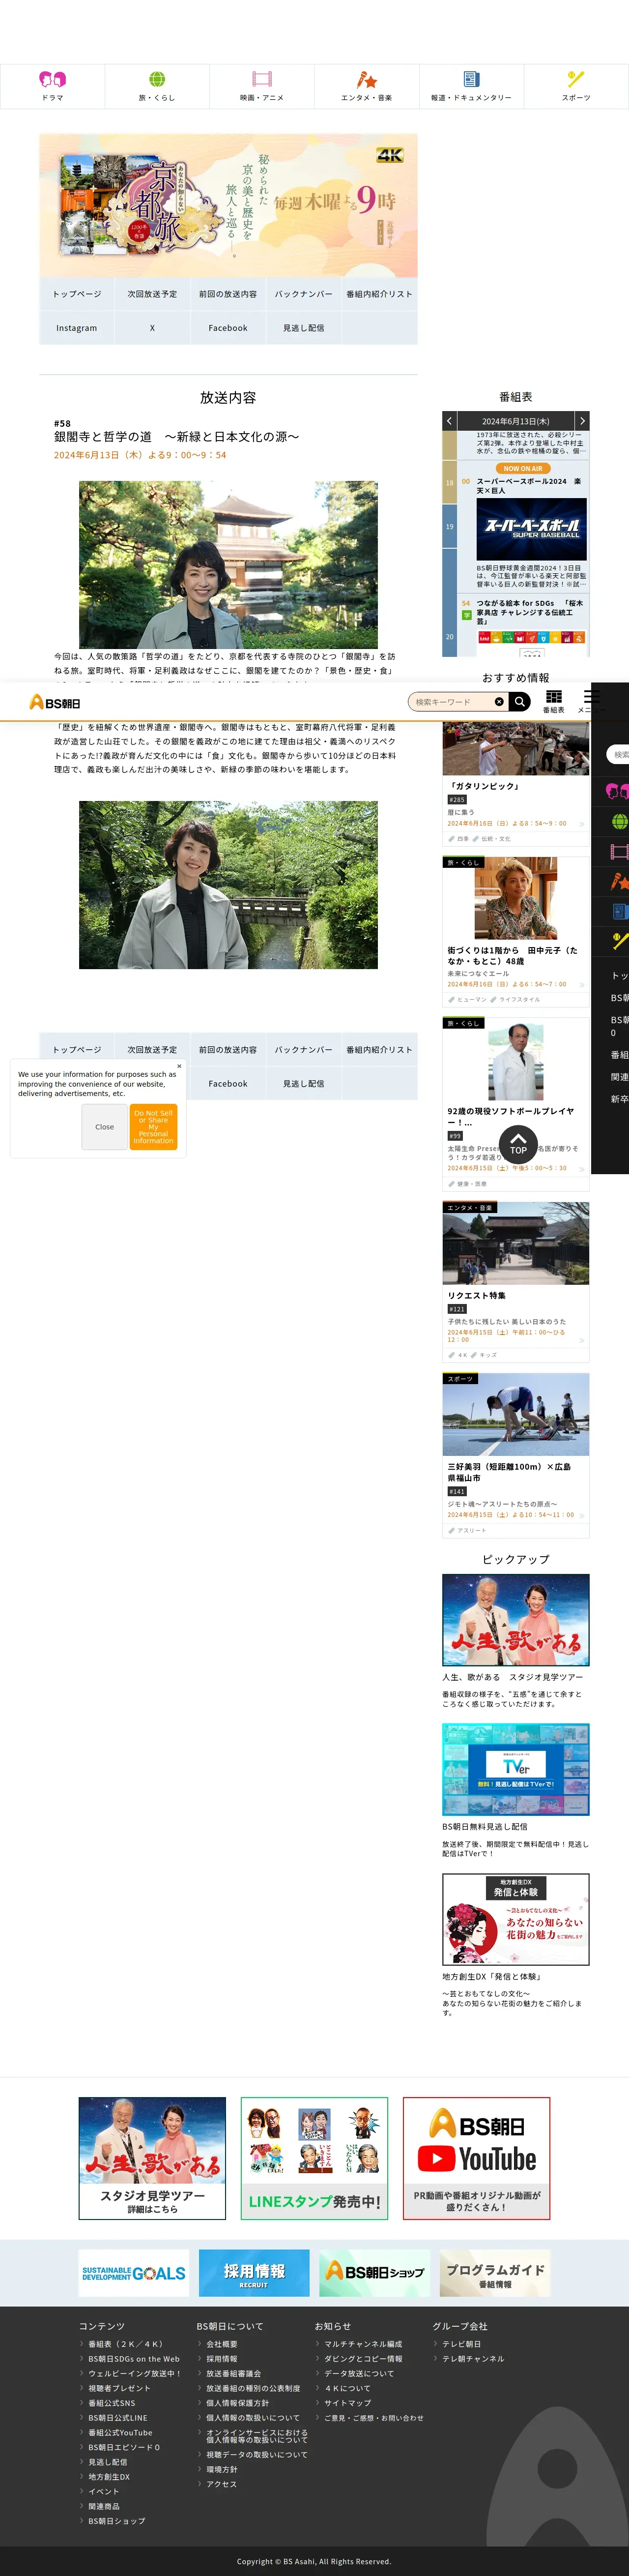
Task: Open the footer link 視聴者プレゼント
Action: (119, 2388)
